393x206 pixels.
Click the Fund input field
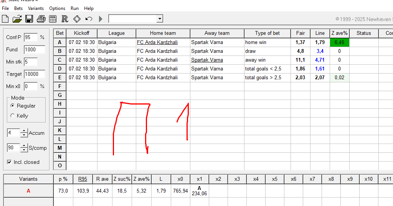tap(35, 49)
